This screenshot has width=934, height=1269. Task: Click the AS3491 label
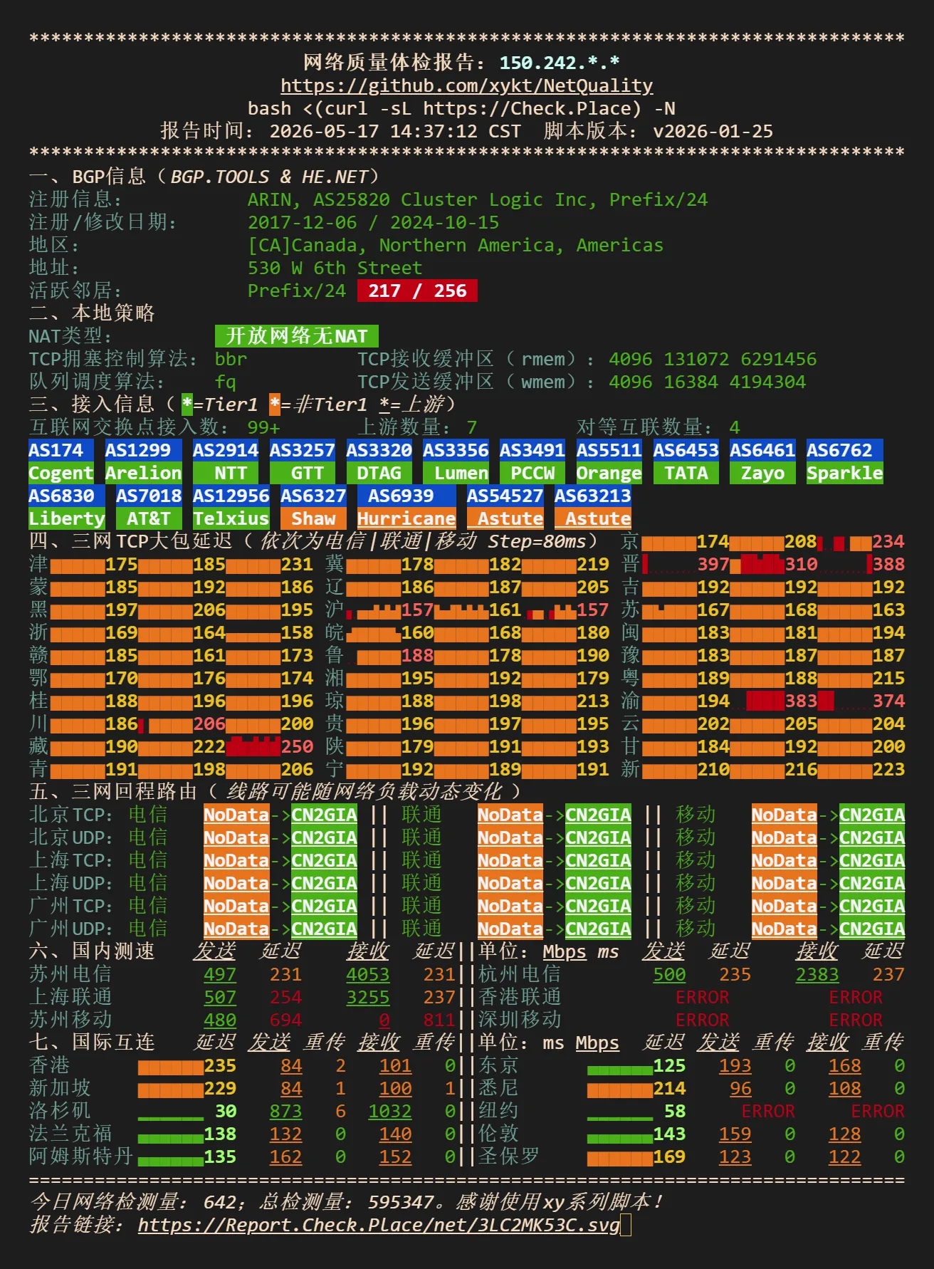532,450
